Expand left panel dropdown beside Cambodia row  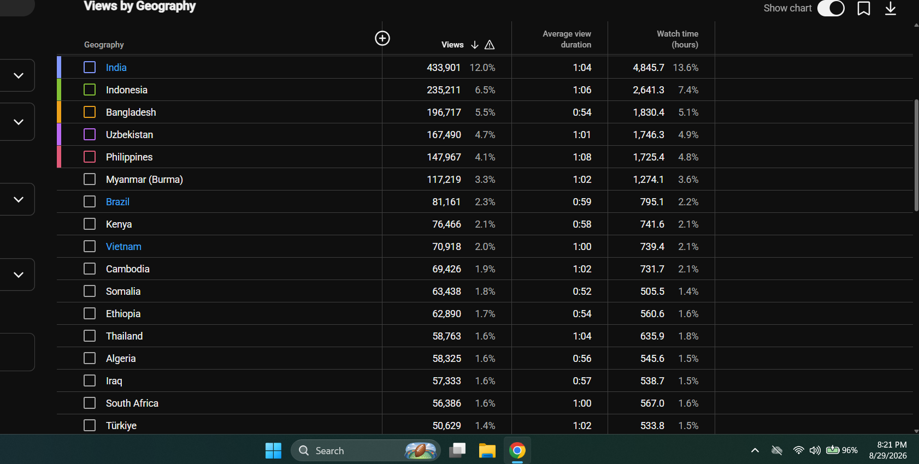(17, 275)
